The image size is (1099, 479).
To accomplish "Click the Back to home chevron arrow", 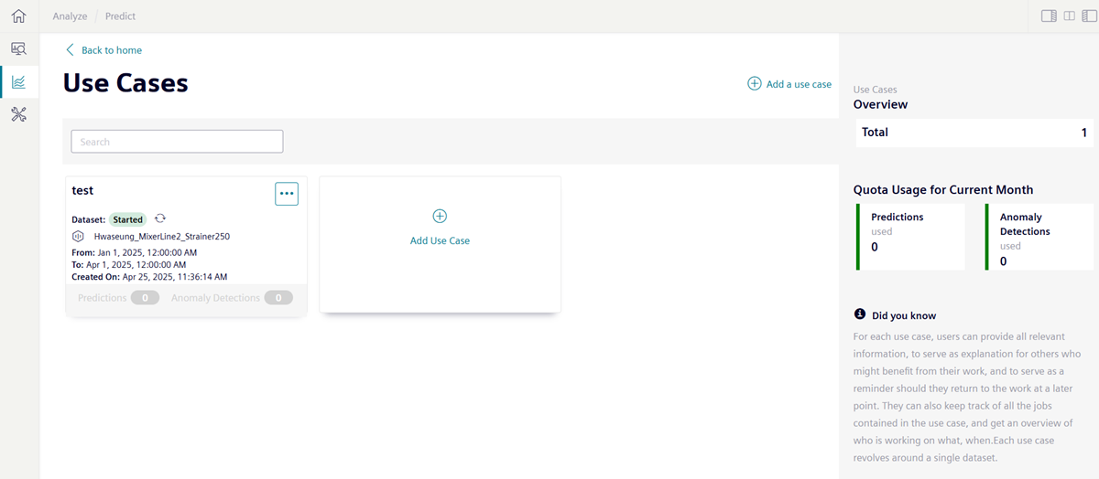I will coord(70,50).
